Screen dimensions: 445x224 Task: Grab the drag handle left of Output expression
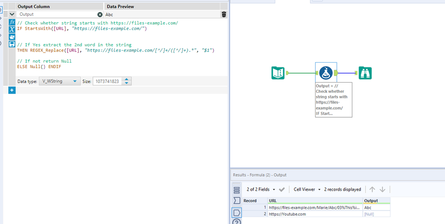(6, 14)
